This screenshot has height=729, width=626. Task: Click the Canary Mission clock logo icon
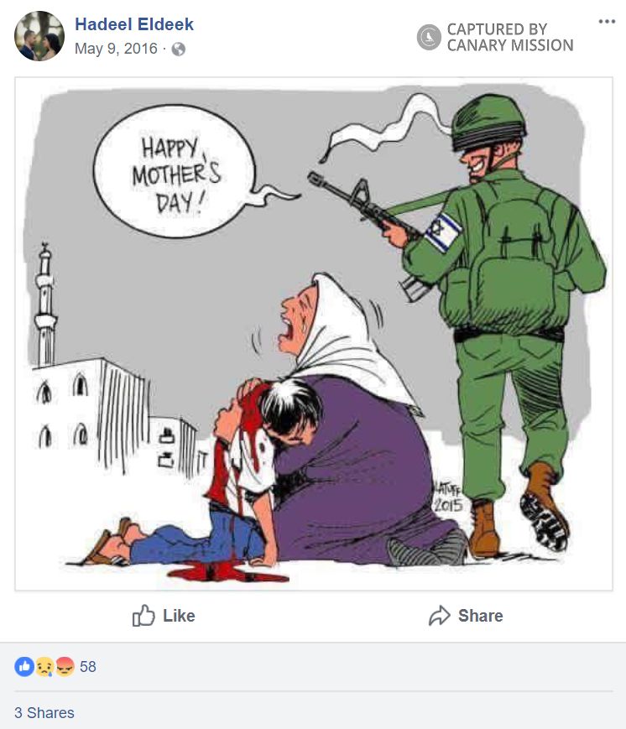(428, 37)
